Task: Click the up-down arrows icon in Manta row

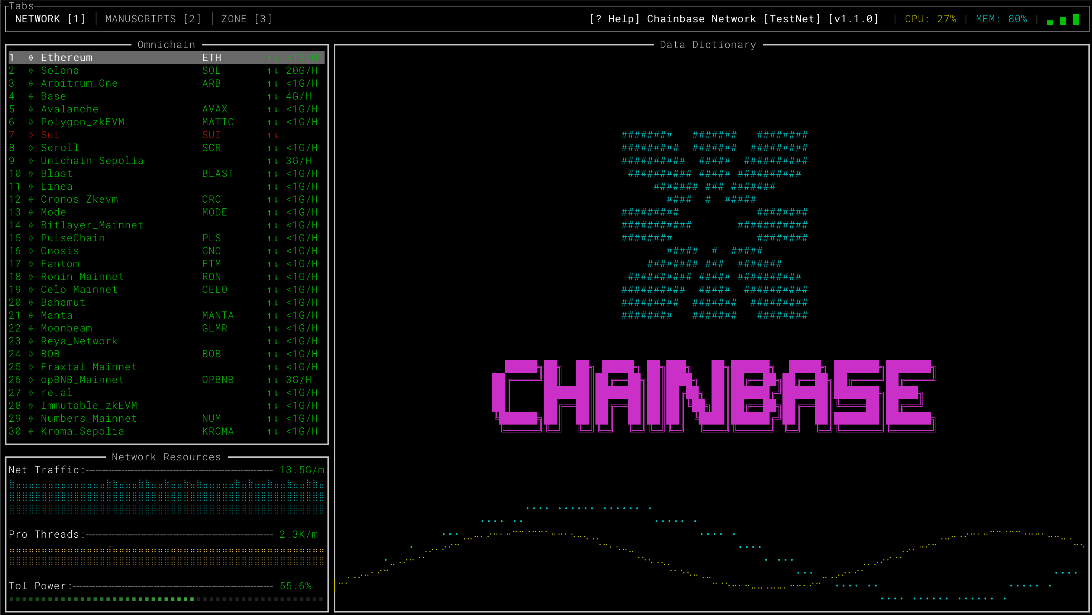Action: pyautogui.click(x=273, y=315)
